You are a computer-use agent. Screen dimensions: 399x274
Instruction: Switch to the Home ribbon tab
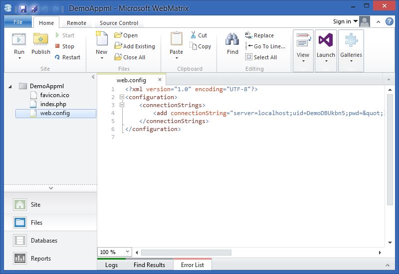click(46, 23)
